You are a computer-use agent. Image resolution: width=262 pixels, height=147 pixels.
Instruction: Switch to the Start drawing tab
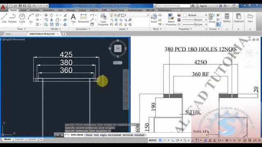[x=8, y=34]
